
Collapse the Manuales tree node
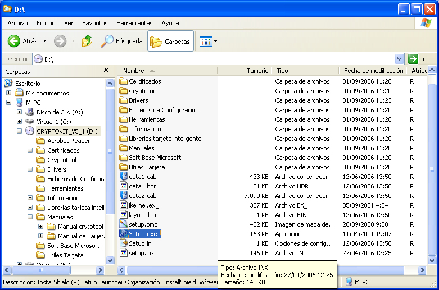click(30, 217)
